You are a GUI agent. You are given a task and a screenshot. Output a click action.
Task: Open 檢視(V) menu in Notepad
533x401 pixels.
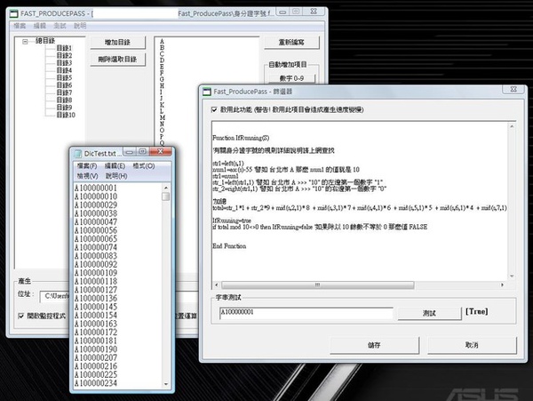pyautogui.click(x=87, y=176)
